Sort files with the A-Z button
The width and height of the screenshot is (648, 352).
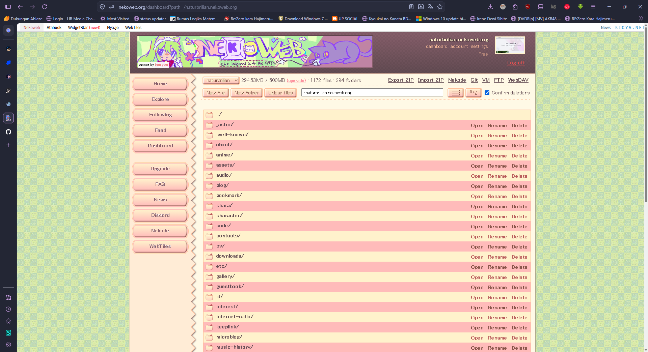point(473,93)
